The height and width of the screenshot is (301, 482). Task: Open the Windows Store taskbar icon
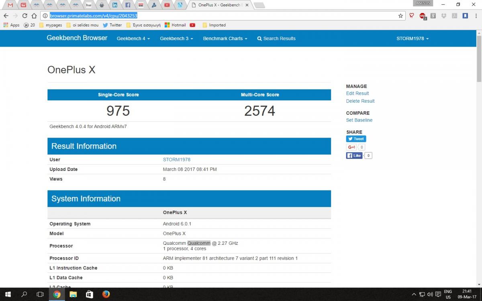(90, 294)
